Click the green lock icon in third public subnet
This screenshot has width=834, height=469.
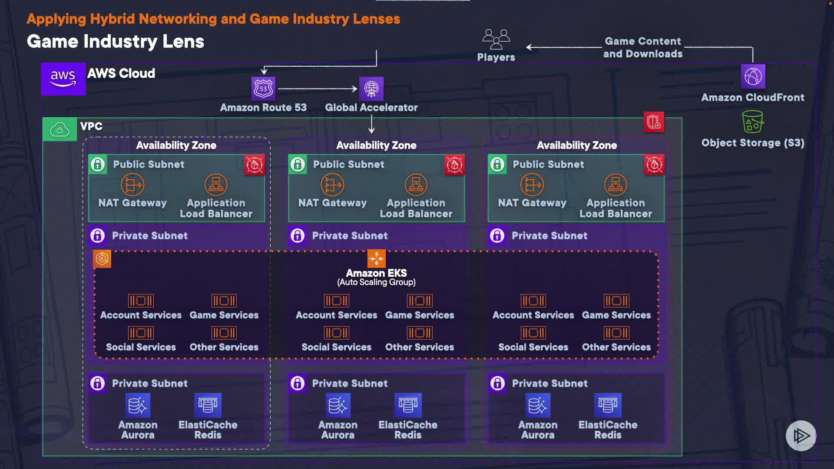click(497, 165)
